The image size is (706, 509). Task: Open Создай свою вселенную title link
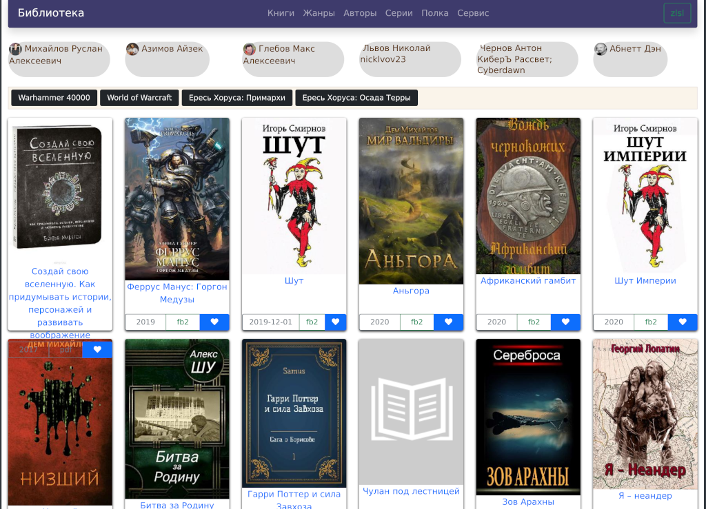[x=60, y=303]
